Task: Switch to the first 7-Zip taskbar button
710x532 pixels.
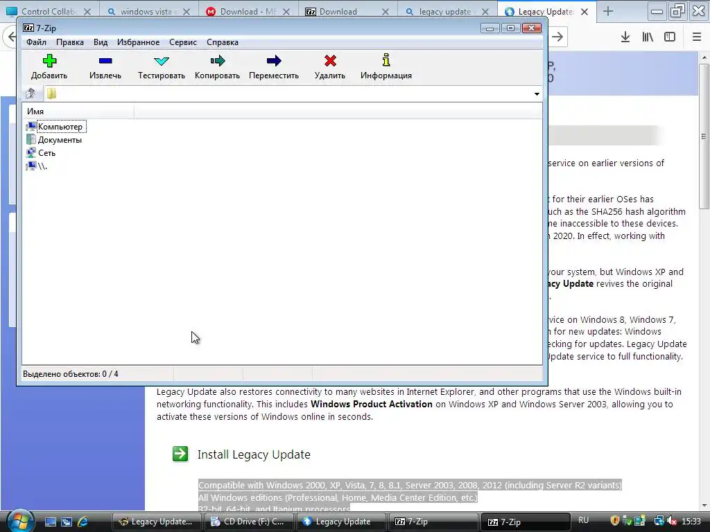Action: point(434,522)
